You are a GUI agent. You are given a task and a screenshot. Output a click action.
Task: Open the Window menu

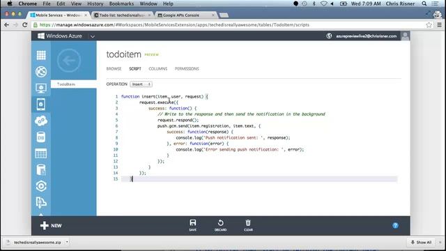coord(148,3)
